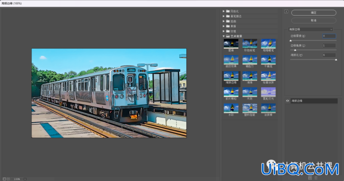The image size is (344, 181).
Task: Pick the 水彩 (Watercolor) filter thumbnail
Action: [231, 108]
